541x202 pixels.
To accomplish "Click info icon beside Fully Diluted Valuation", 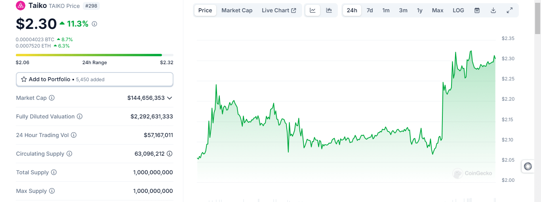I will coord(80,116).
